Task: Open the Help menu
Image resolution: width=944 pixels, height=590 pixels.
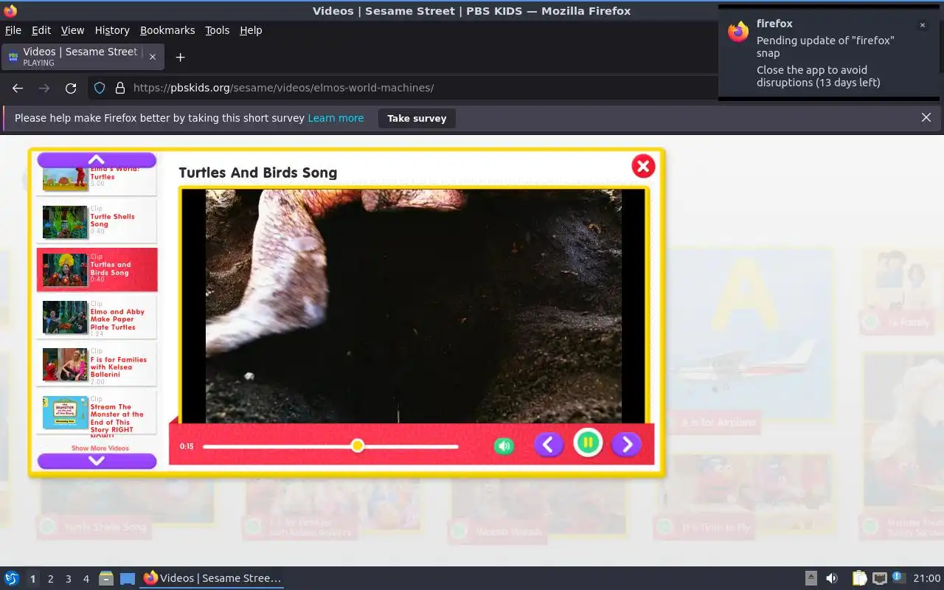Action: tap(251, 30)
